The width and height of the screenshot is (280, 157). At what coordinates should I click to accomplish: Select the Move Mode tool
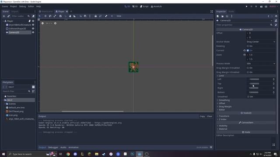[45, 16]
